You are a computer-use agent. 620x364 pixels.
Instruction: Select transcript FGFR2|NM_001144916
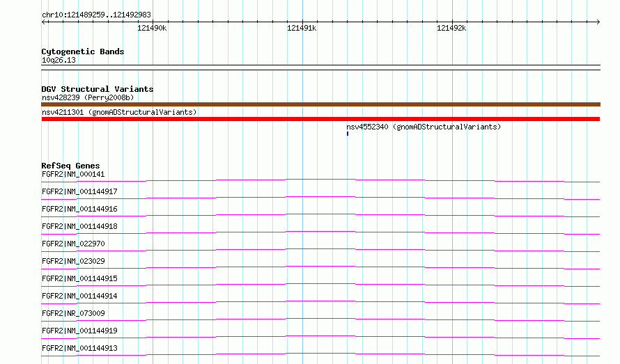pyautogui.click(x=79, y=209)
